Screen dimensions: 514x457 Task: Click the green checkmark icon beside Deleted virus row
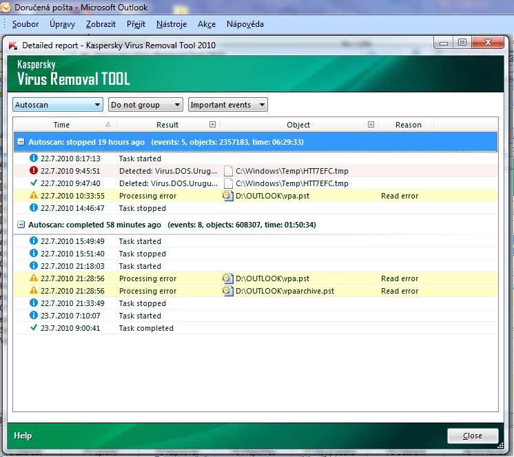tap(34, 183)
